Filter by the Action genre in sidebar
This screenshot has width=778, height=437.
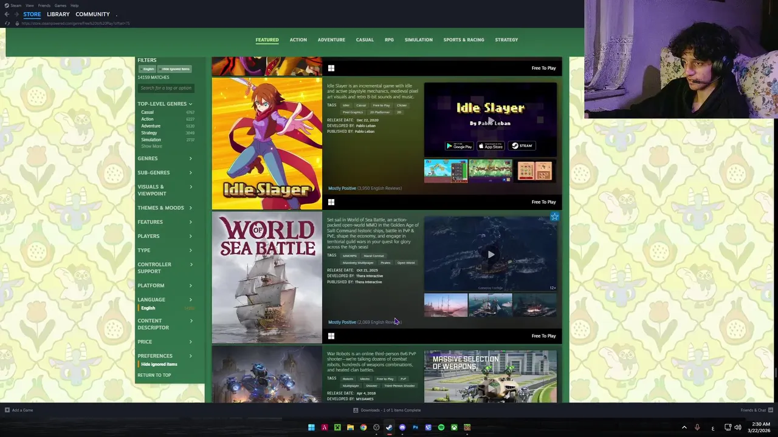(147, 119)
